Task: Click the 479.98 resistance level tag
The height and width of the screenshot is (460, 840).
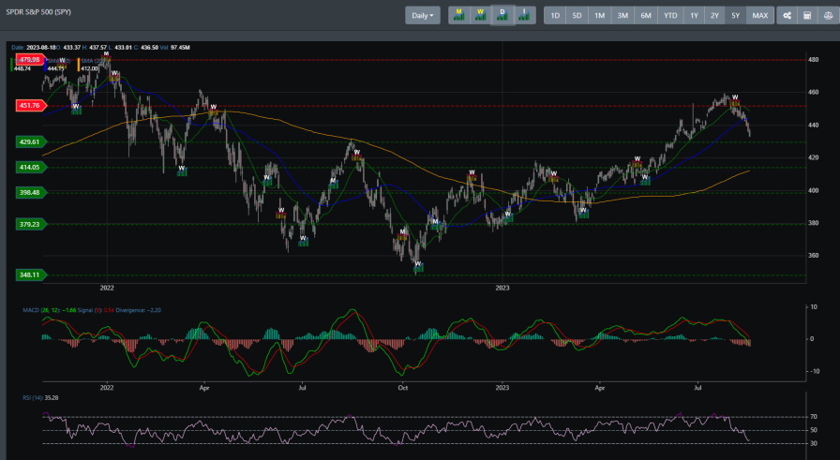Action: click(29, 59)
